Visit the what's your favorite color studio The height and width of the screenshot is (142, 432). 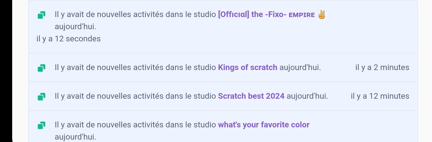(264, 125)
